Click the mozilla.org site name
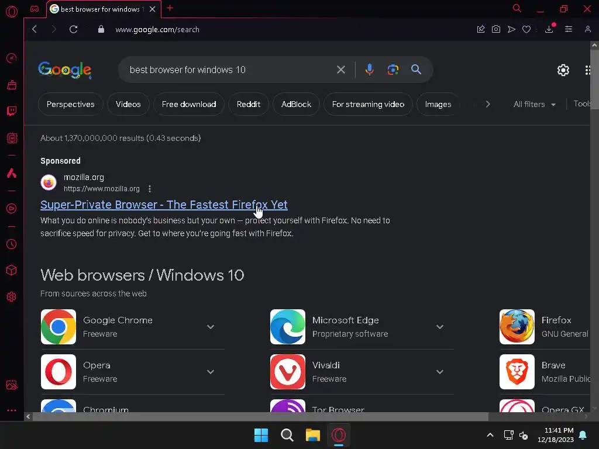Image resolution: width=599 pixels, height=449 pixels. point(84,177)
